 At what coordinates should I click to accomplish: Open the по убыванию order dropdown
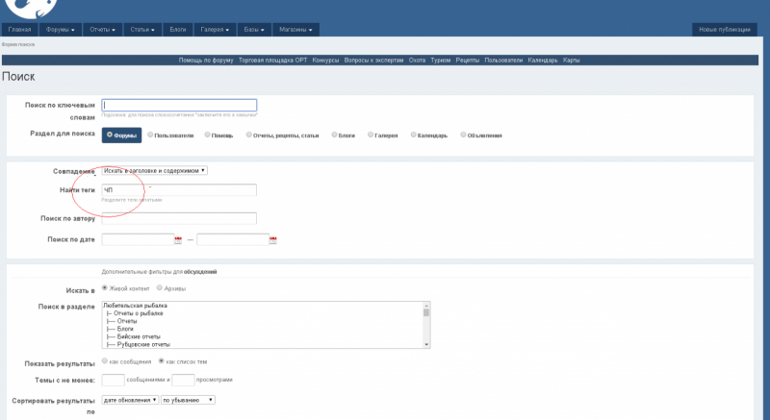(x=188, y=400)
